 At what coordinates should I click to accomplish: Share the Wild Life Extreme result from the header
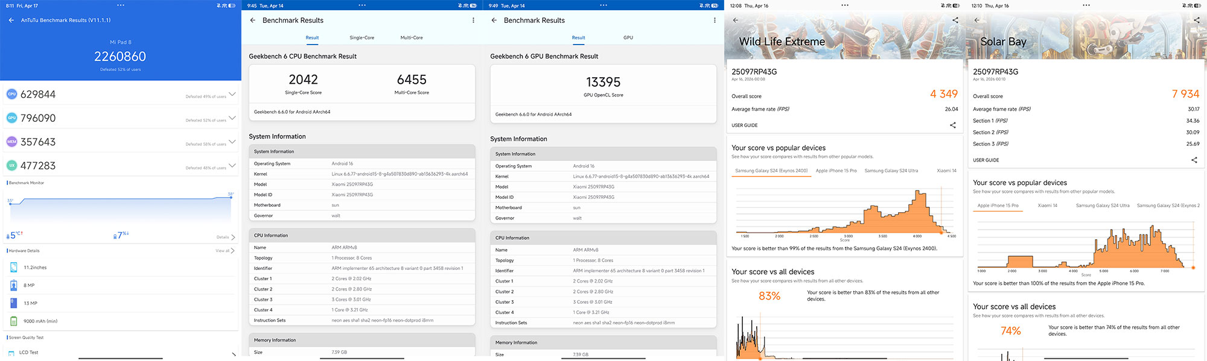click(955, 20)
